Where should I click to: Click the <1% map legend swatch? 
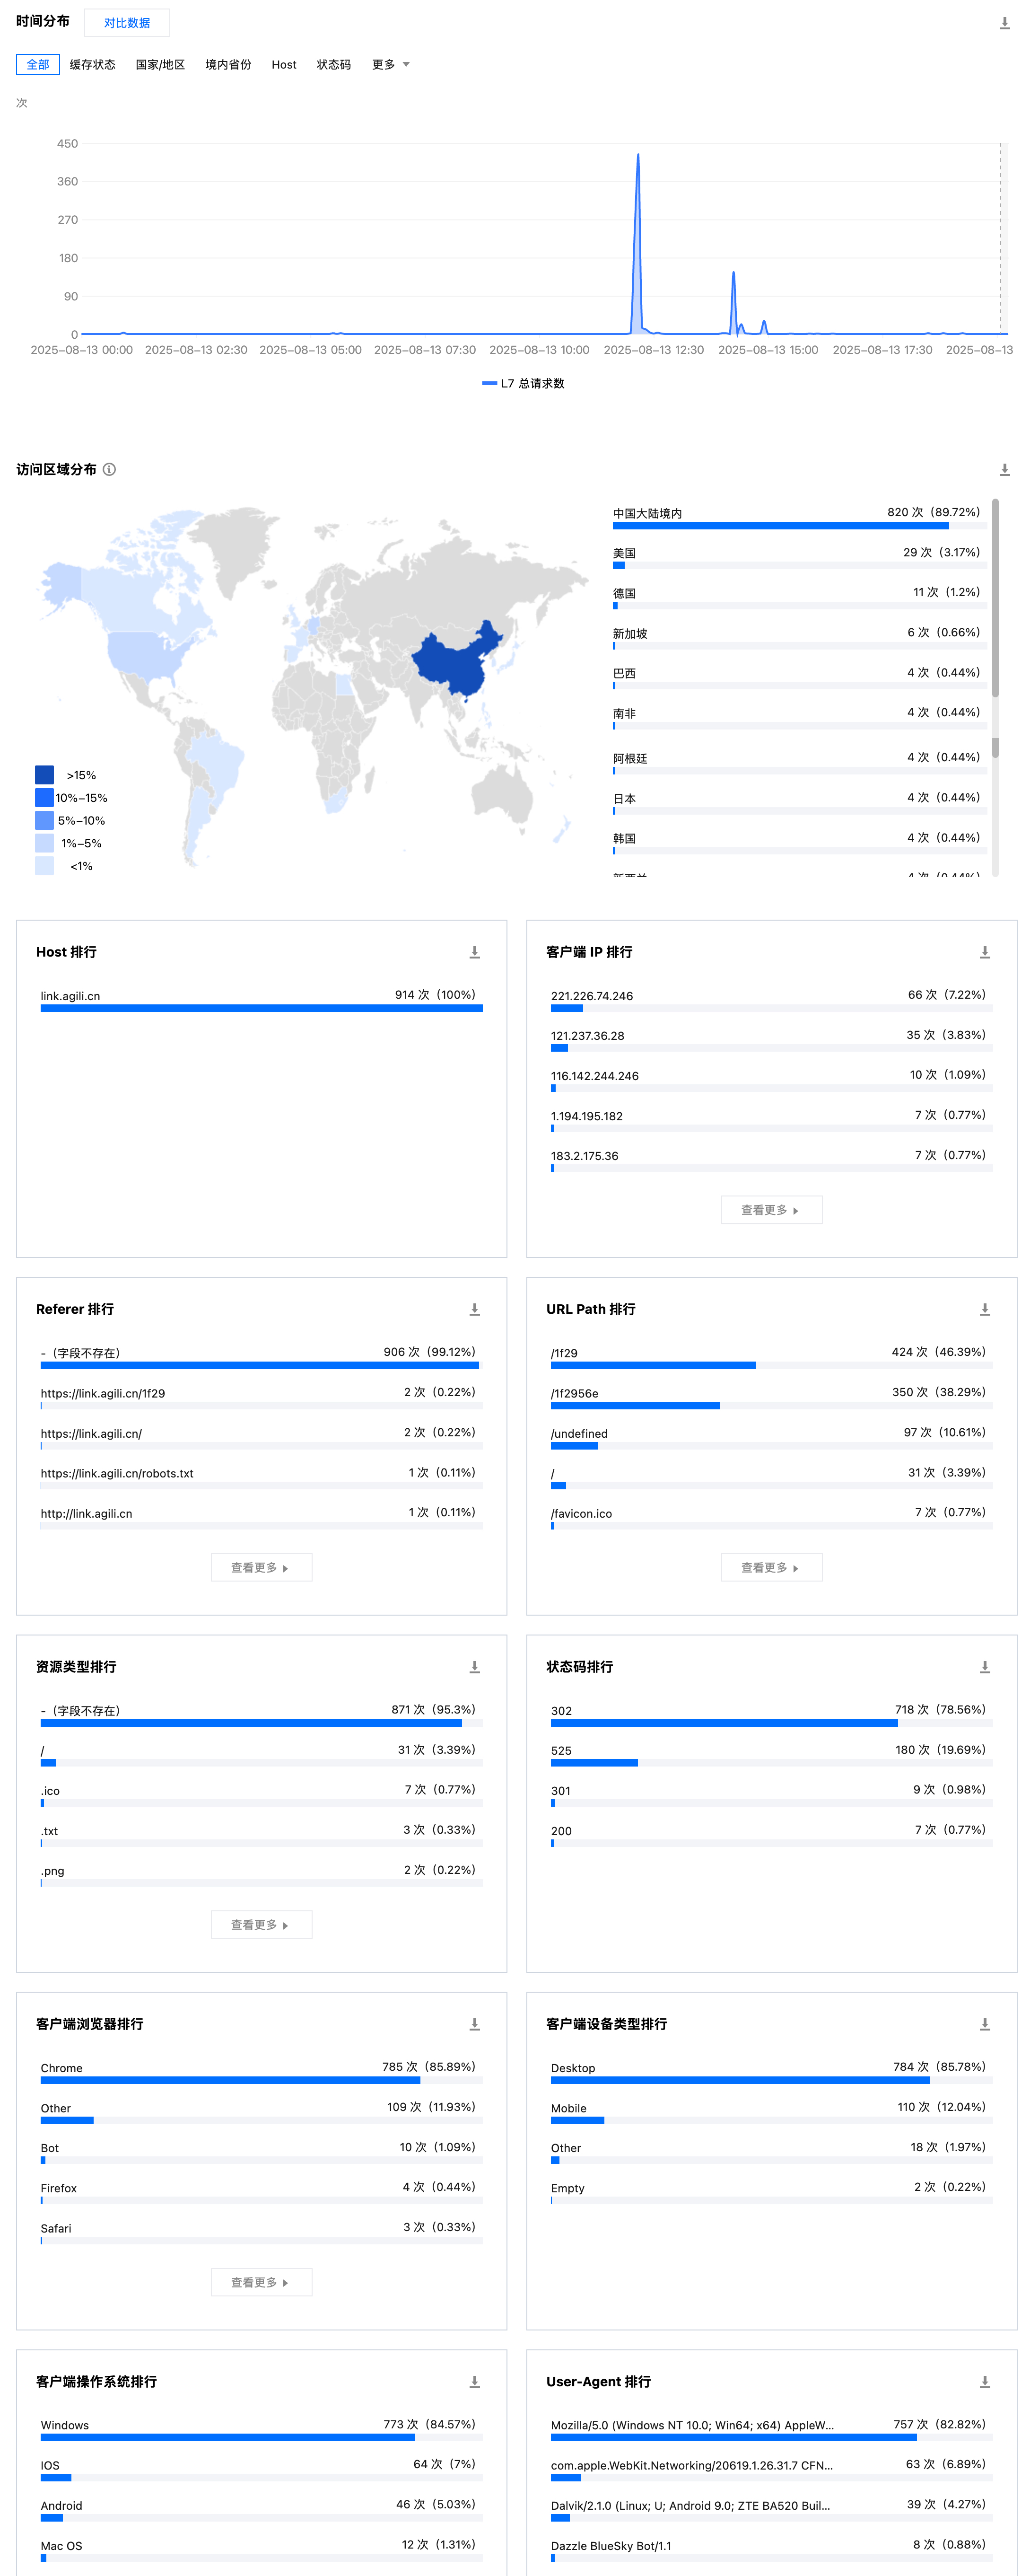[44, 866]
